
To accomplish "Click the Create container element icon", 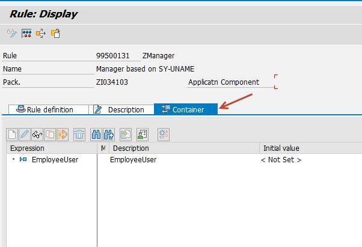I will (12, 134).
